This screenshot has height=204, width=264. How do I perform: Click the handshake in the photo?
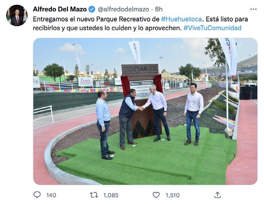coord(141,108)
